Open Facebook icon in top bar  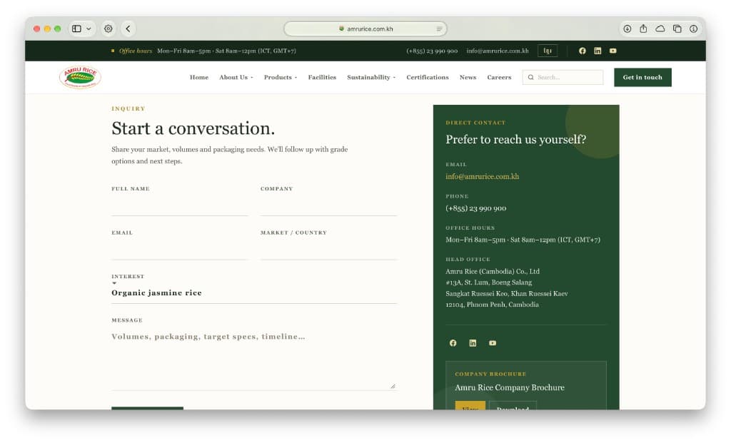coord(583,51)
